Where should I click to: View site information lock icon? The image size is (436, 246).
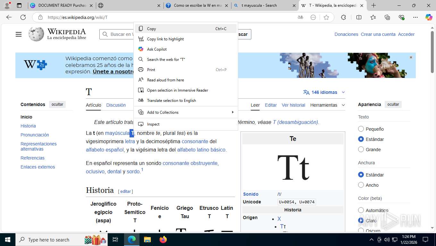[40, 17]
